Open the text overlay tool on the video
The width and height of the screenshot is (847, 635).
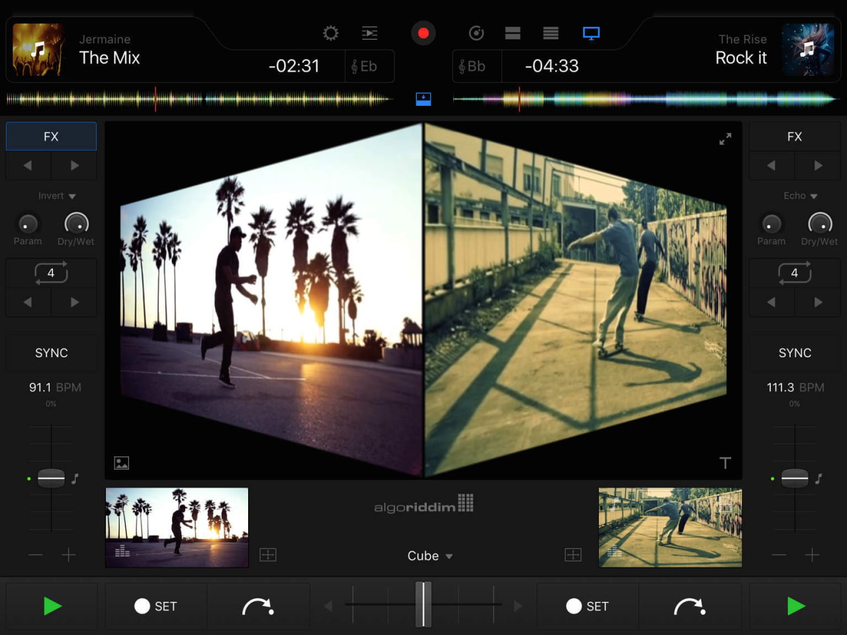tap(725, 463)
